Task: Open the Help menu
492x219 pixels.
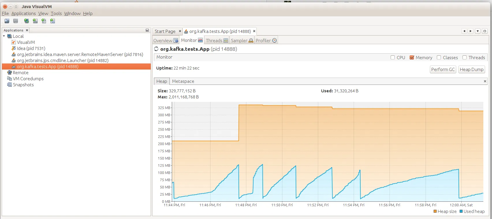Action: tap(88, 14)
